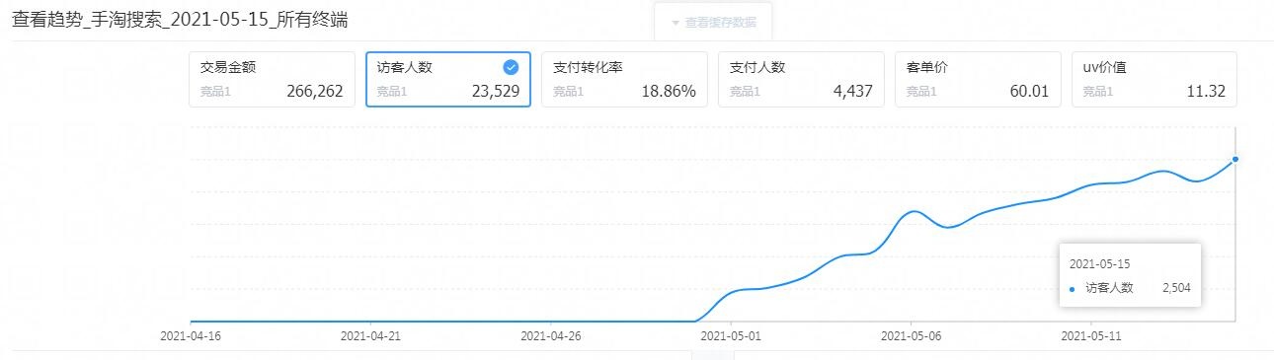Click the tooltip value 2,504
This screenshot has width=1274, height=360.
(x=1177, y=288)
